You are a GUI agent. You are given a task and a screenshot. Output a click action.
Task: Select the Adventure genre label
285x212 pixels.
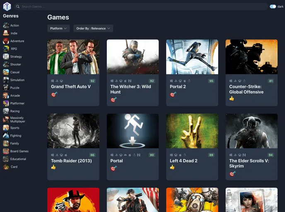pos(17,41)
